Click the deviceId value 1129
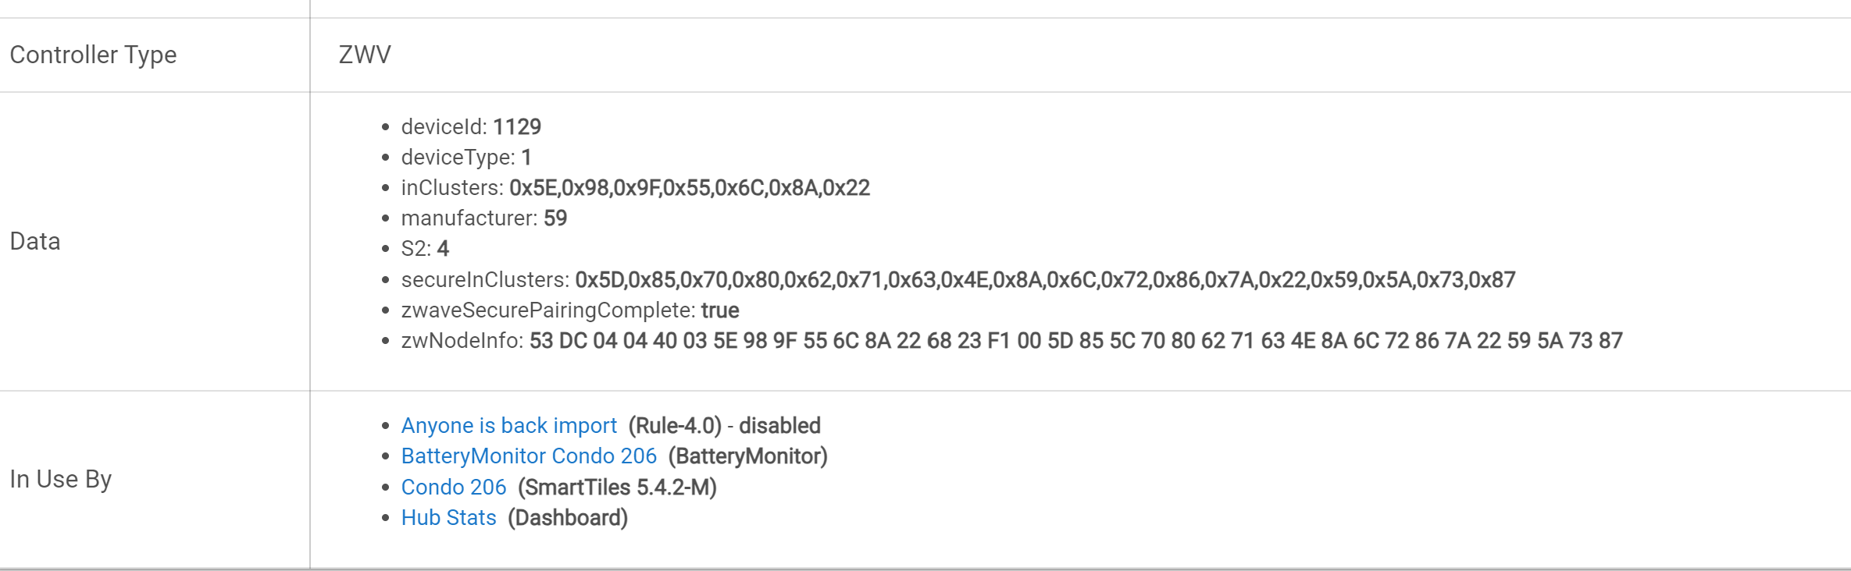This screenshot has width=1851, height=571. tap(517, 127)
